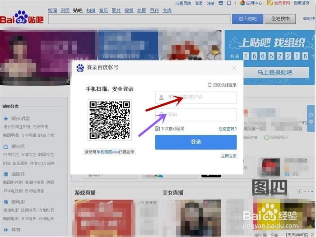Click the mobile phone icon in top bar
Image resolution: width=316 pixels, height=237 pixels.
point(229,3)
